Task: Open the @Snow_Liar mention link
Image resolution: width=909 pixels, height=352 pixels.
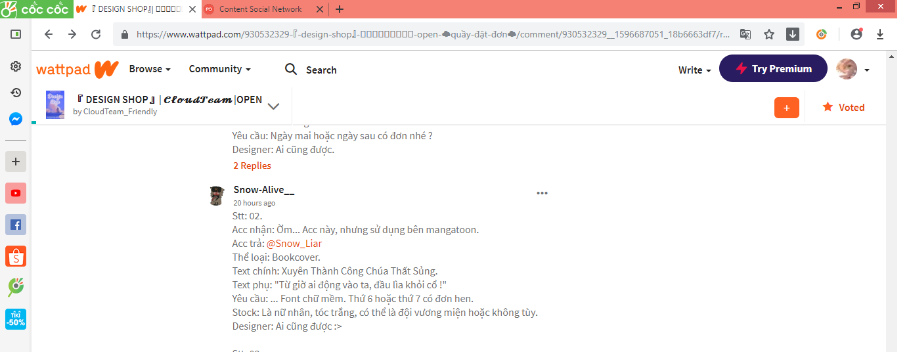Action: pos(294,244)
